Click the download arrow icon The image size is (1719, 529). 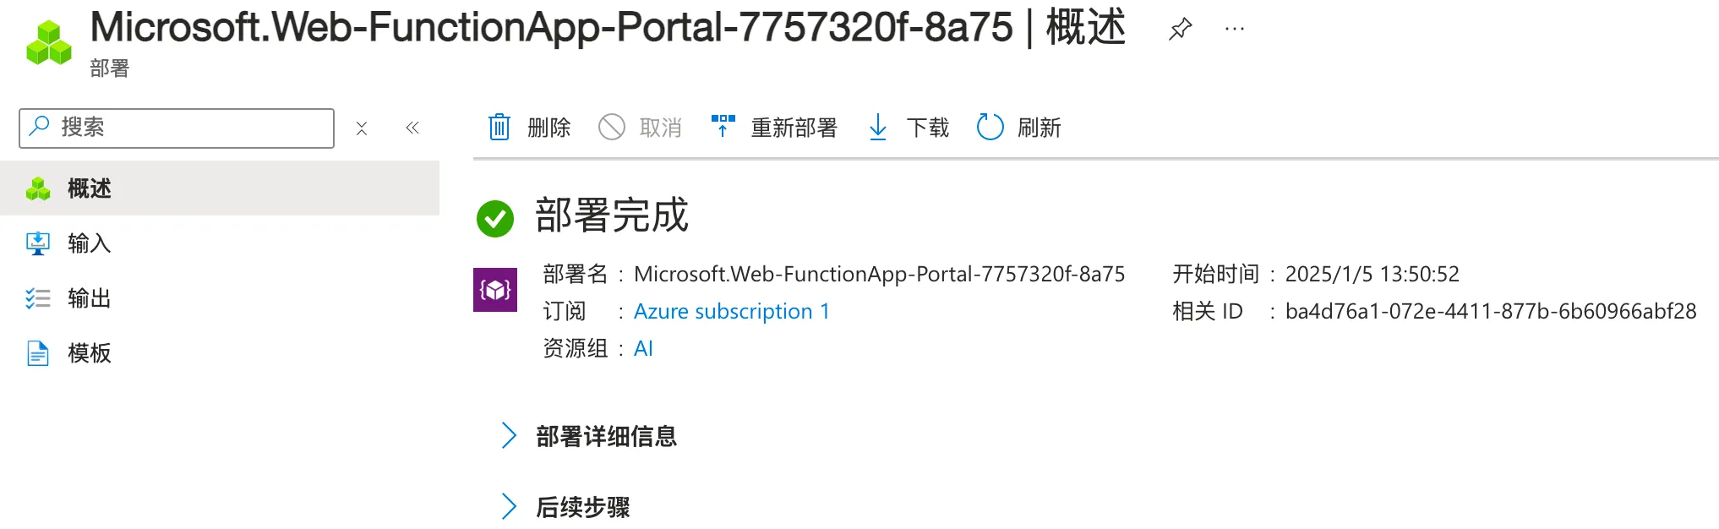click(878, 128)
